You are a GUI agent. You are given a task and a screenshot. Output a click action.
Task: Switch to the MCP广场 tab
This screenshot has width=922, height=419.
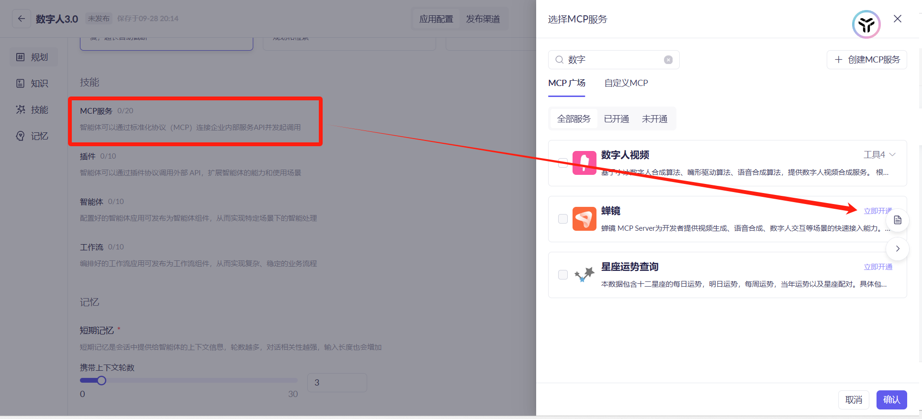point(567,83)
